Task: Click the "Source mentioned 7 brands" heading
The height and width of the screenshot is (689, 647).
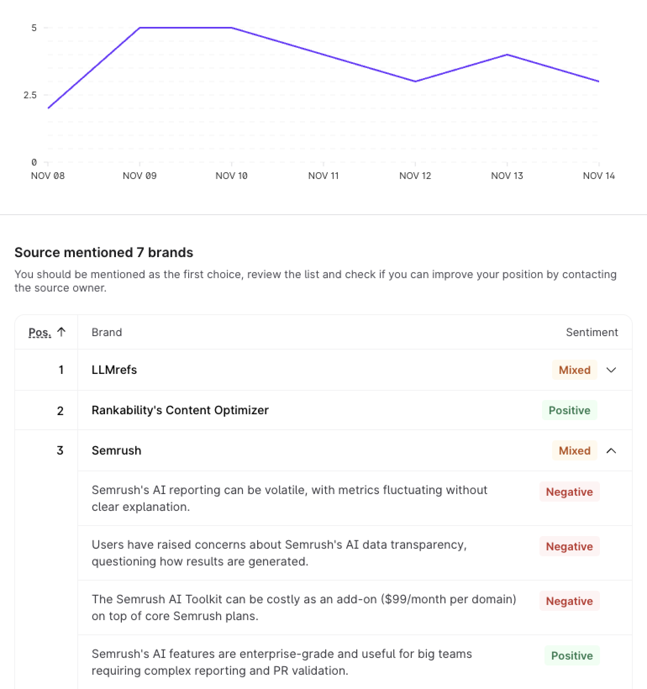Action: tap(104, 252)
